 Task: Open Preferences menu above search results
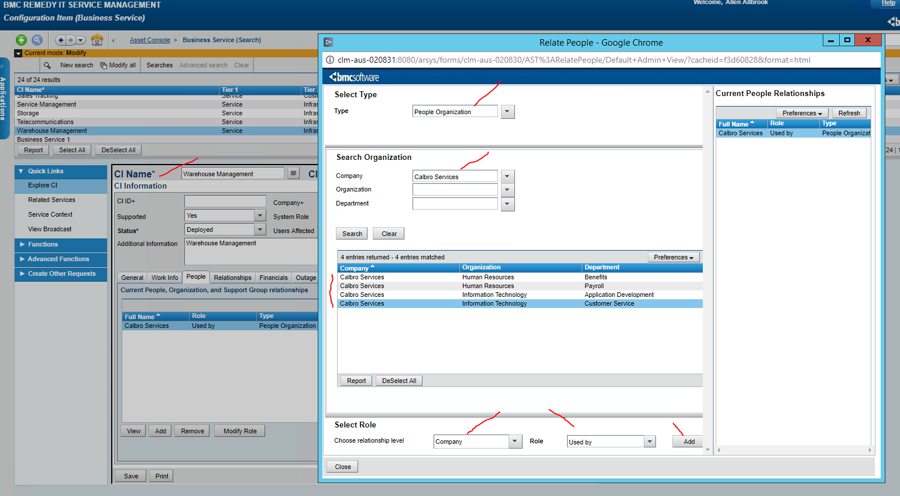[x=674, y=257]
